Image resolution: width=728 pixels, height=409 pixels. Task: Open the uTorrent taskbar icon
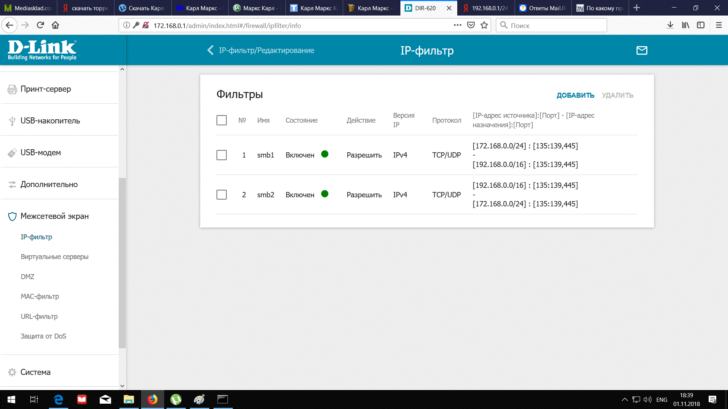(x=176, y=400)
